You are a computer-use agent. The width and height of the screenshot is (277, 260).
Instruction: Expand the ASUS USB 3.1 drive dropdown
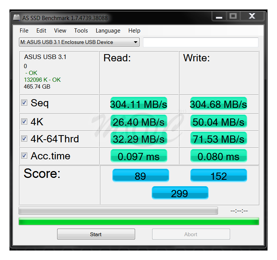click(x=79, y=42)
